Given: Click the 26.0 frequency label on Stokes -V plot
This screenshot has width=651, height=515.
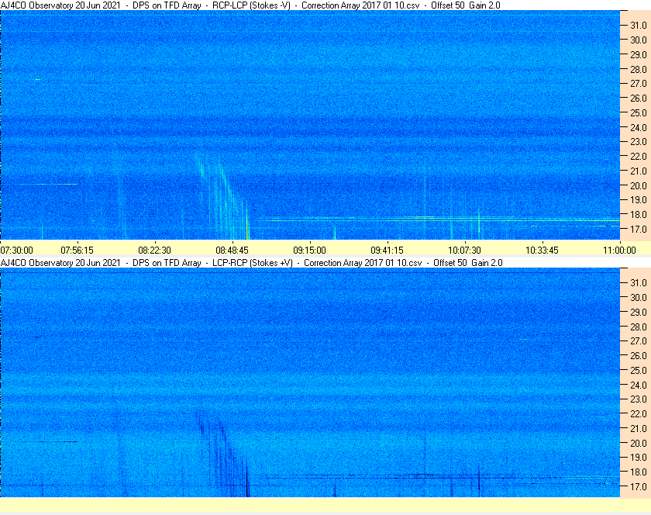Looking at the screenshot, I should pyautogui.click(x=639, y=98).
